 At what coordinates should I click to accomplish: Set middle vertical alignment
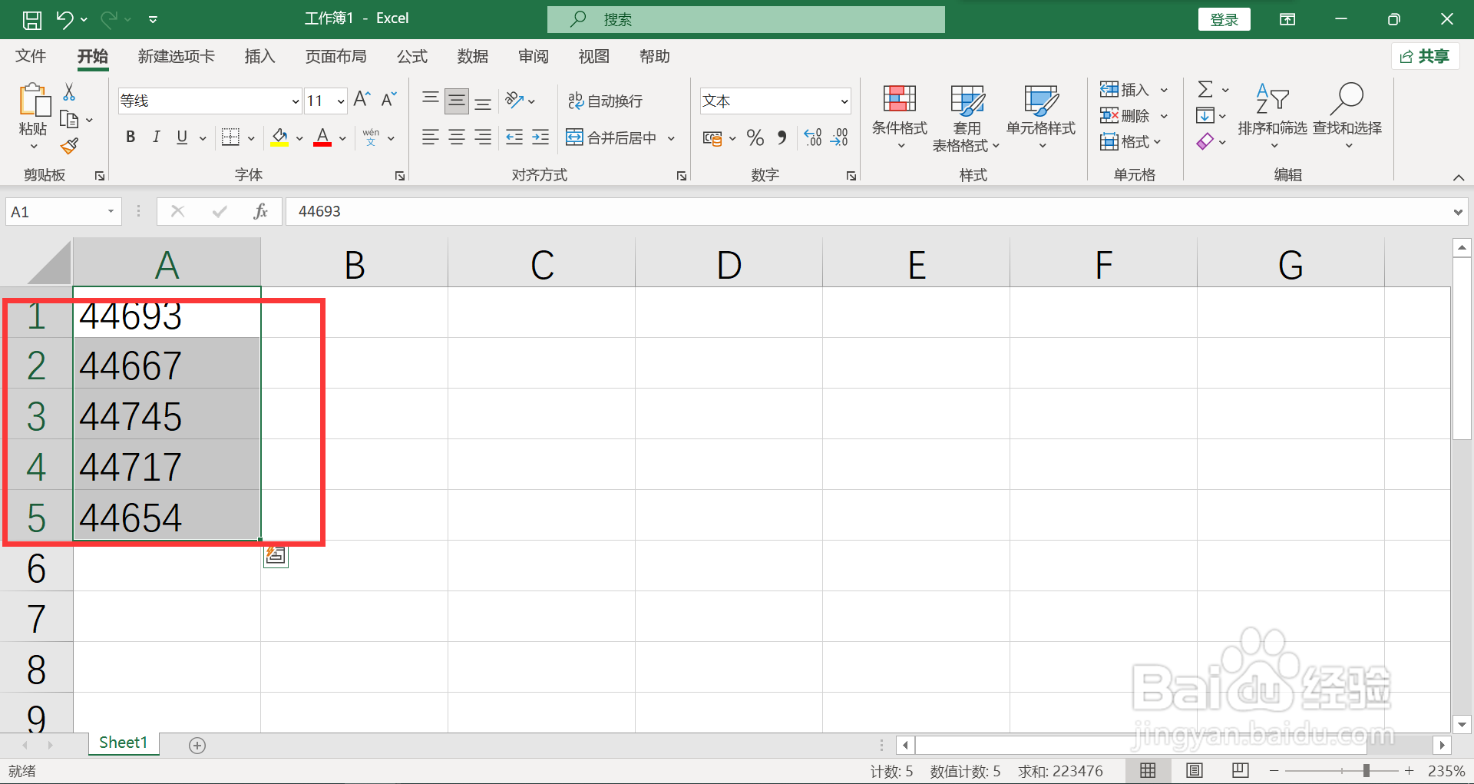pyautogui.click(x=457, y=101)
